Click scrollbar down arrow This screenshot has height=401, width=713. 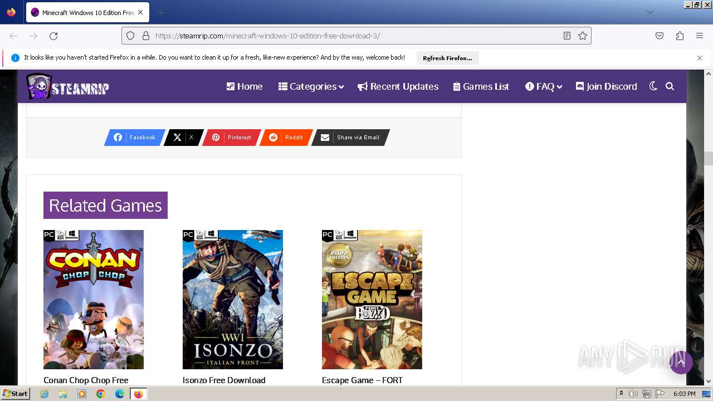[709, 382]
